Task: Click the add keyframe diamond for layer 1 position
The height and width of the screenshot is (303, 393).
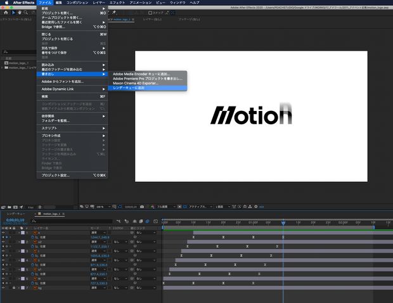Action: [7, 237]
